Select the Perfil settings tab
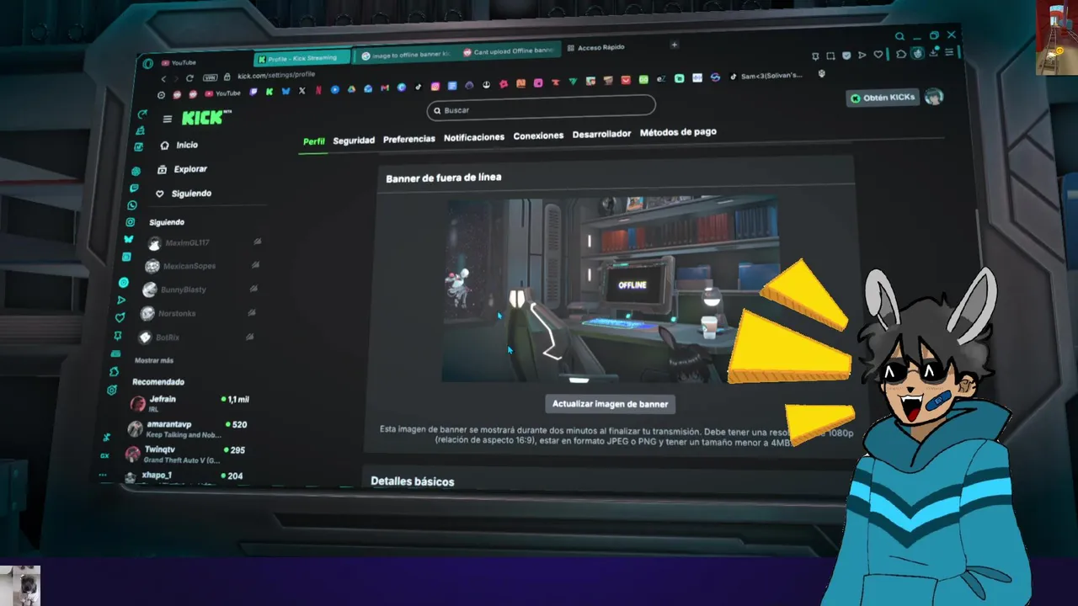The height and width of the screenshot is (606, 1078). click(x=314, y=141)
